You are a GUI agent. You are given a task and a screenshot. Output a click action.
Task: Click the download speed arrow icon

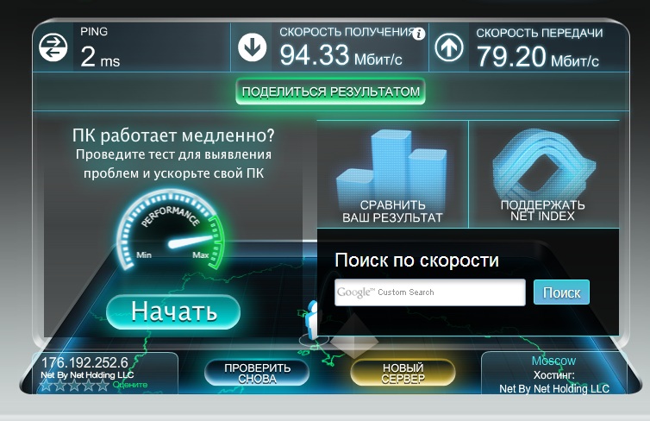tap(252, 47)
